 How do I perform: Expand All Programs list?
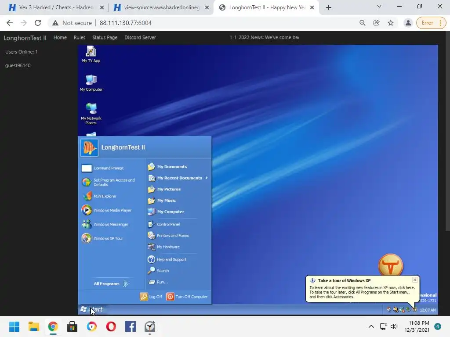coord(111,284)
